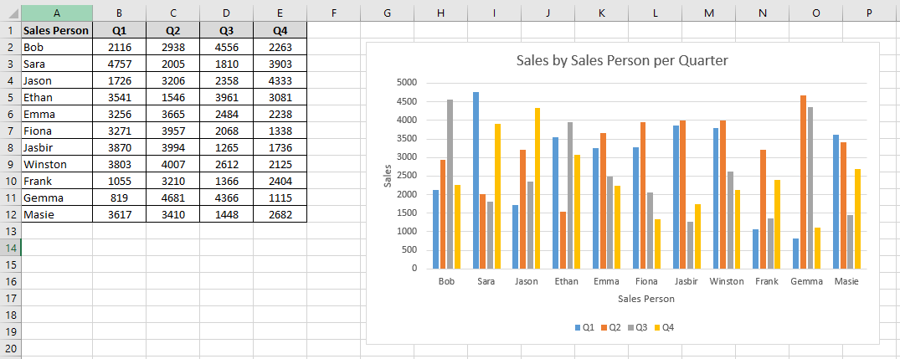Click the Sales Person horizontal axis title

point(645,299)
